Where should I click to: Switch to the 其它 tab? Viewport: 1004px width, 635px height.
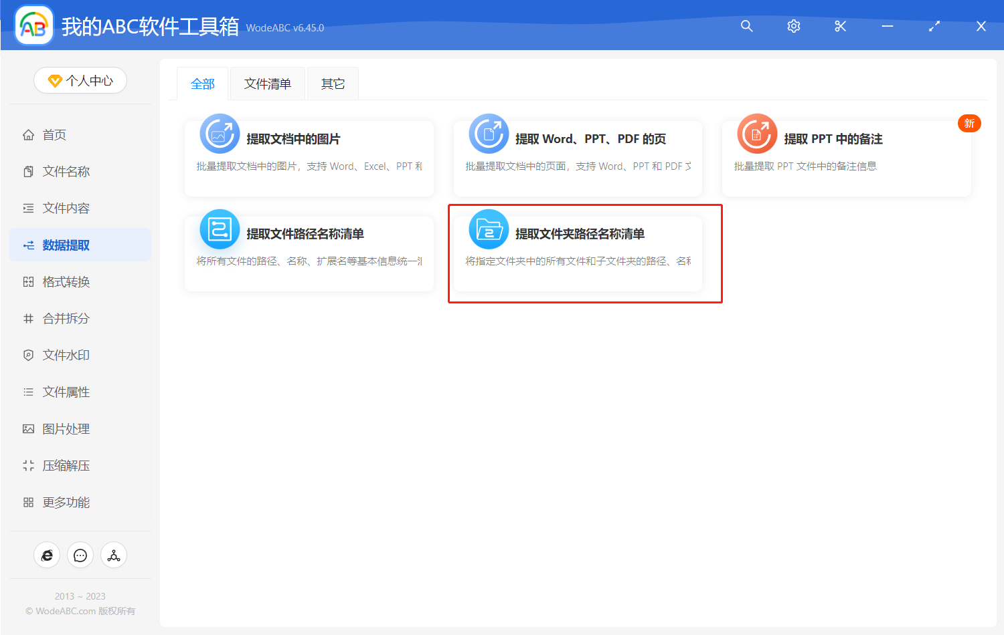coord(332,83)
